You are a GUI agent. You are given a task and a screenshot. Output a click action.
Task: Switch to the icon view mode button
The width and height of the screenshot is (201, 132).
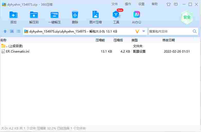pyautogui.click(x=12, y=31)
